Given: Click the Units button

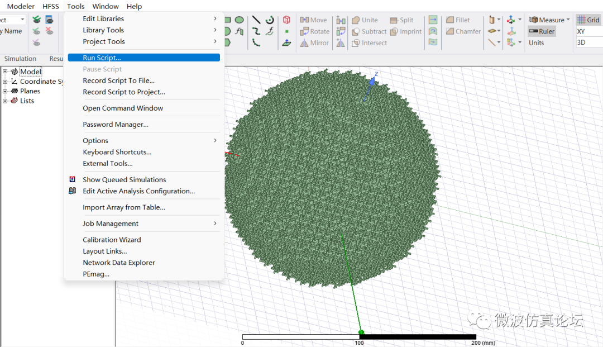Looking at the screenshot, I should click(537, 43).
